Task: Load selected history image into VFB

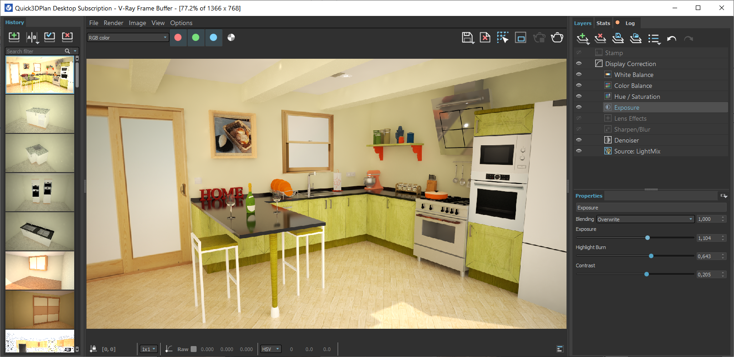Action: point(50,37)
